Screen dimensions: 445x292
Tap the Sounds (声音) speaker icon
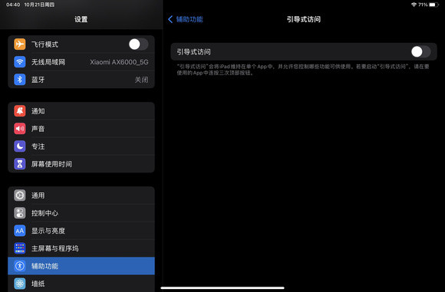(20, 129)
